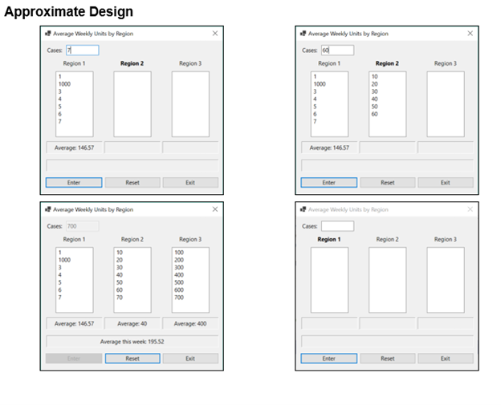The height and width of the screenshot is (405, 501).
Task: Click the empty Region 2 list in Cases 7 window
Action: pyautogui.click(x=132, y=104)
